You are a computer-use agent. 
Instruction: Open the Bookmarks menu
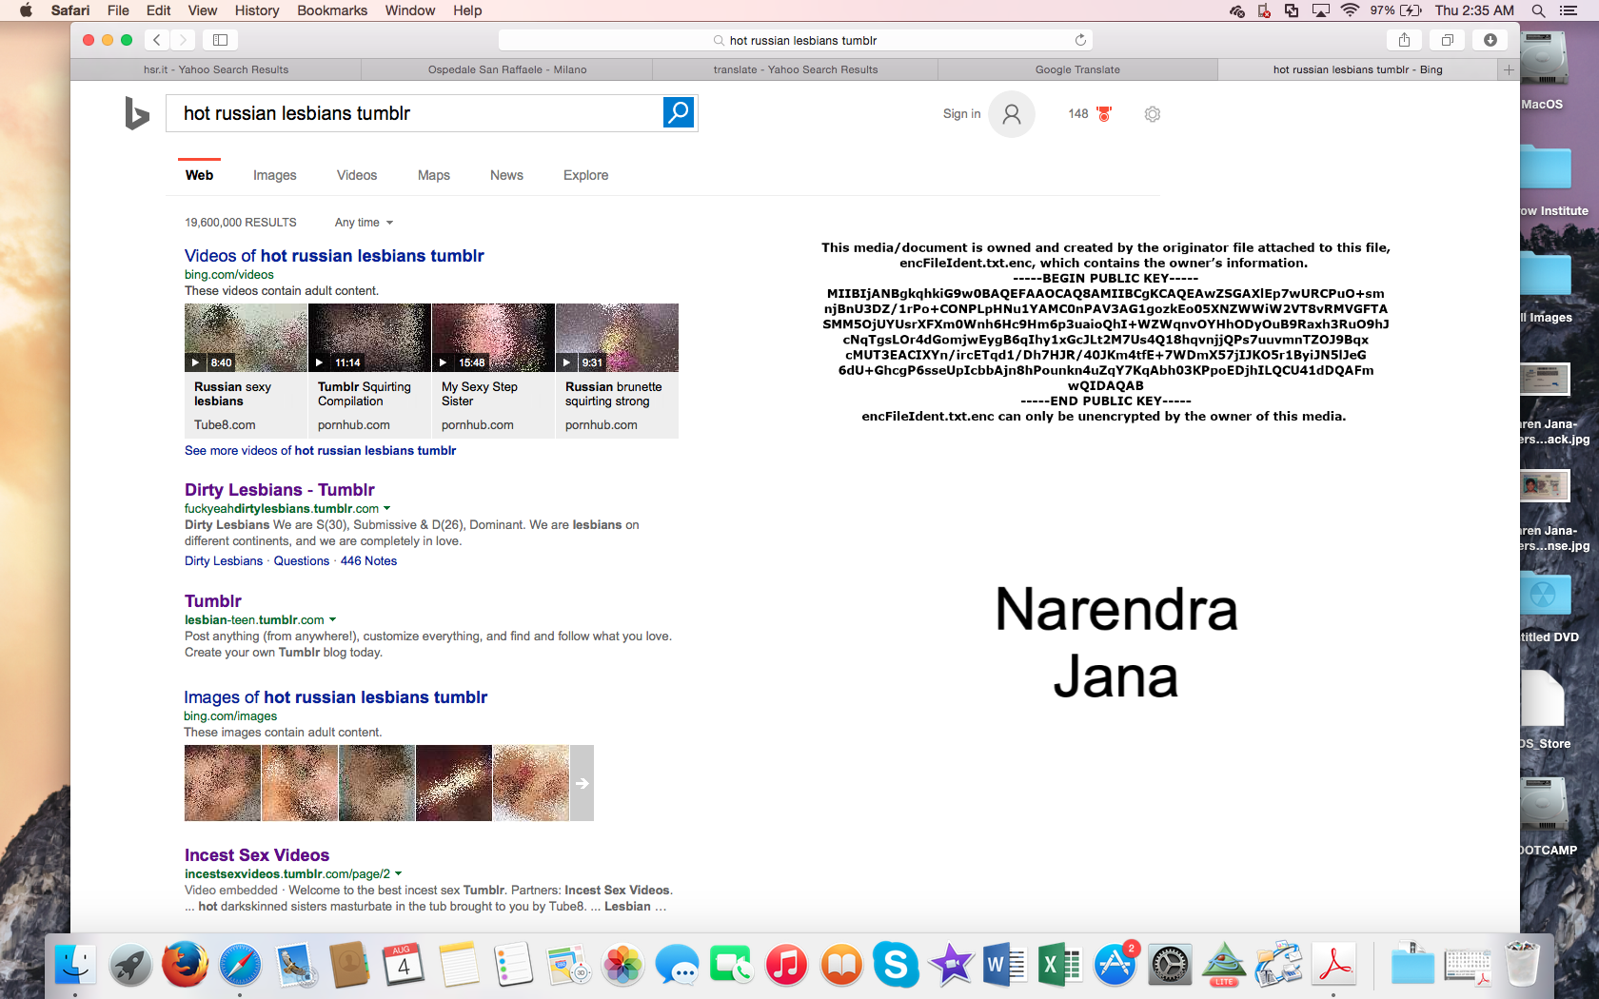click(x=332, y=10)
